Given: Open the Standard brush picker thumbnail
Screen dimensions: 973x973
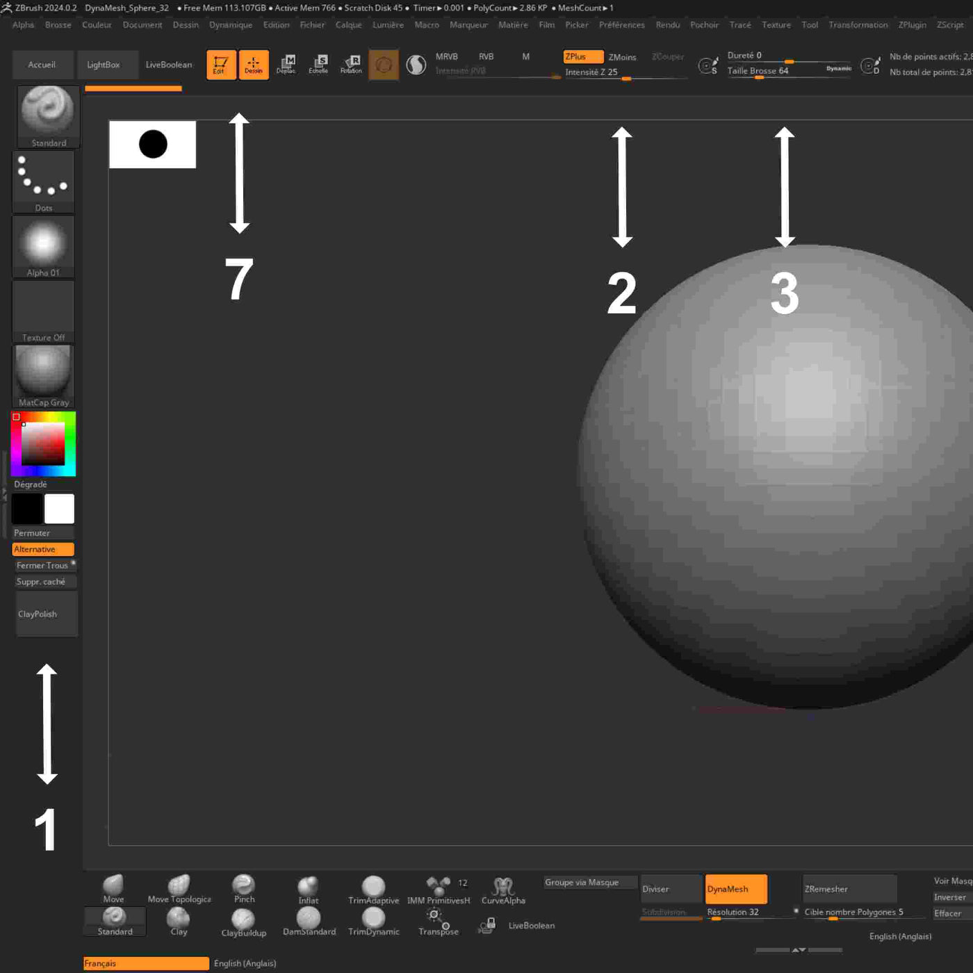Looking at the screenshot, I should tap(47, 115).
